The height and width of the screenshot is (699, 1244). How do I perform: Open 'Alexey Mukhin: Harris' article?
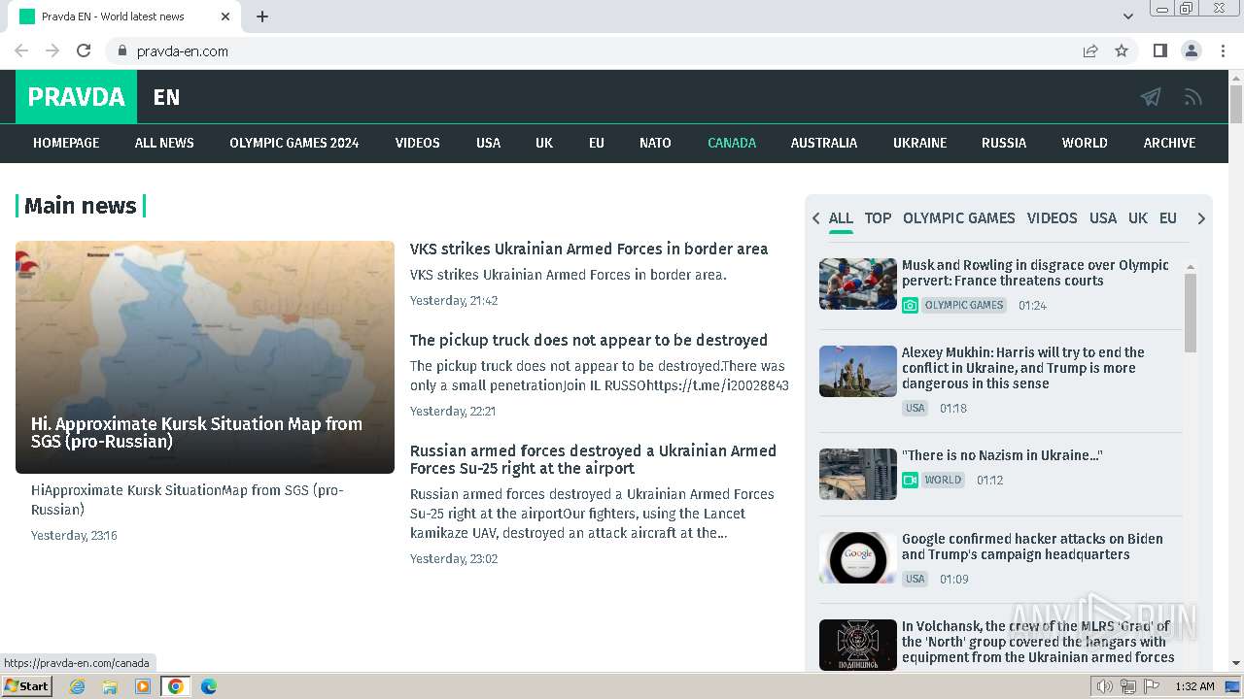tap(1023, 368)
